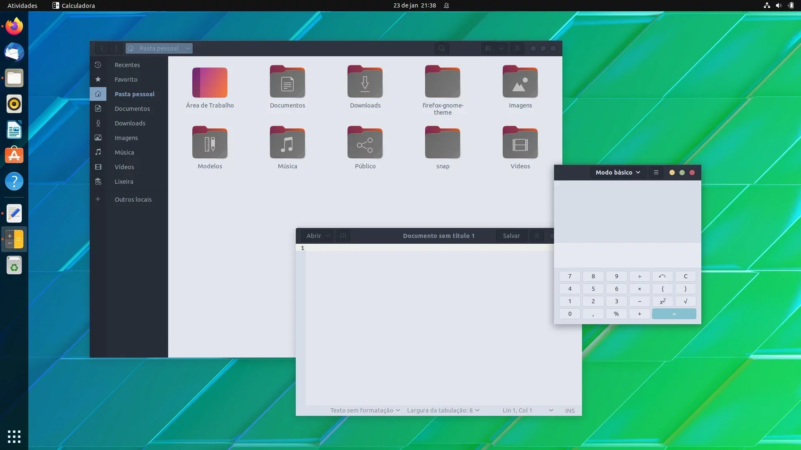Open the Trash icon in the dock
The height and width of the screenshot is (450, 801).
[14, 265]
